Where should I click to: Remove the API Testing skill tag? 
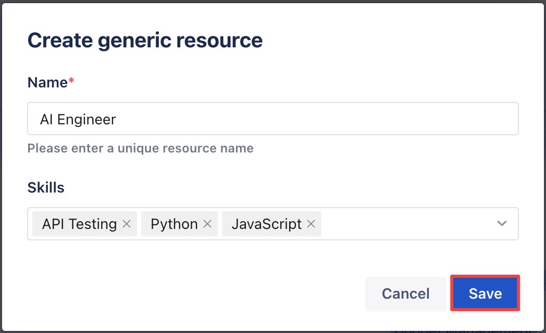click(x=126, y=224)
